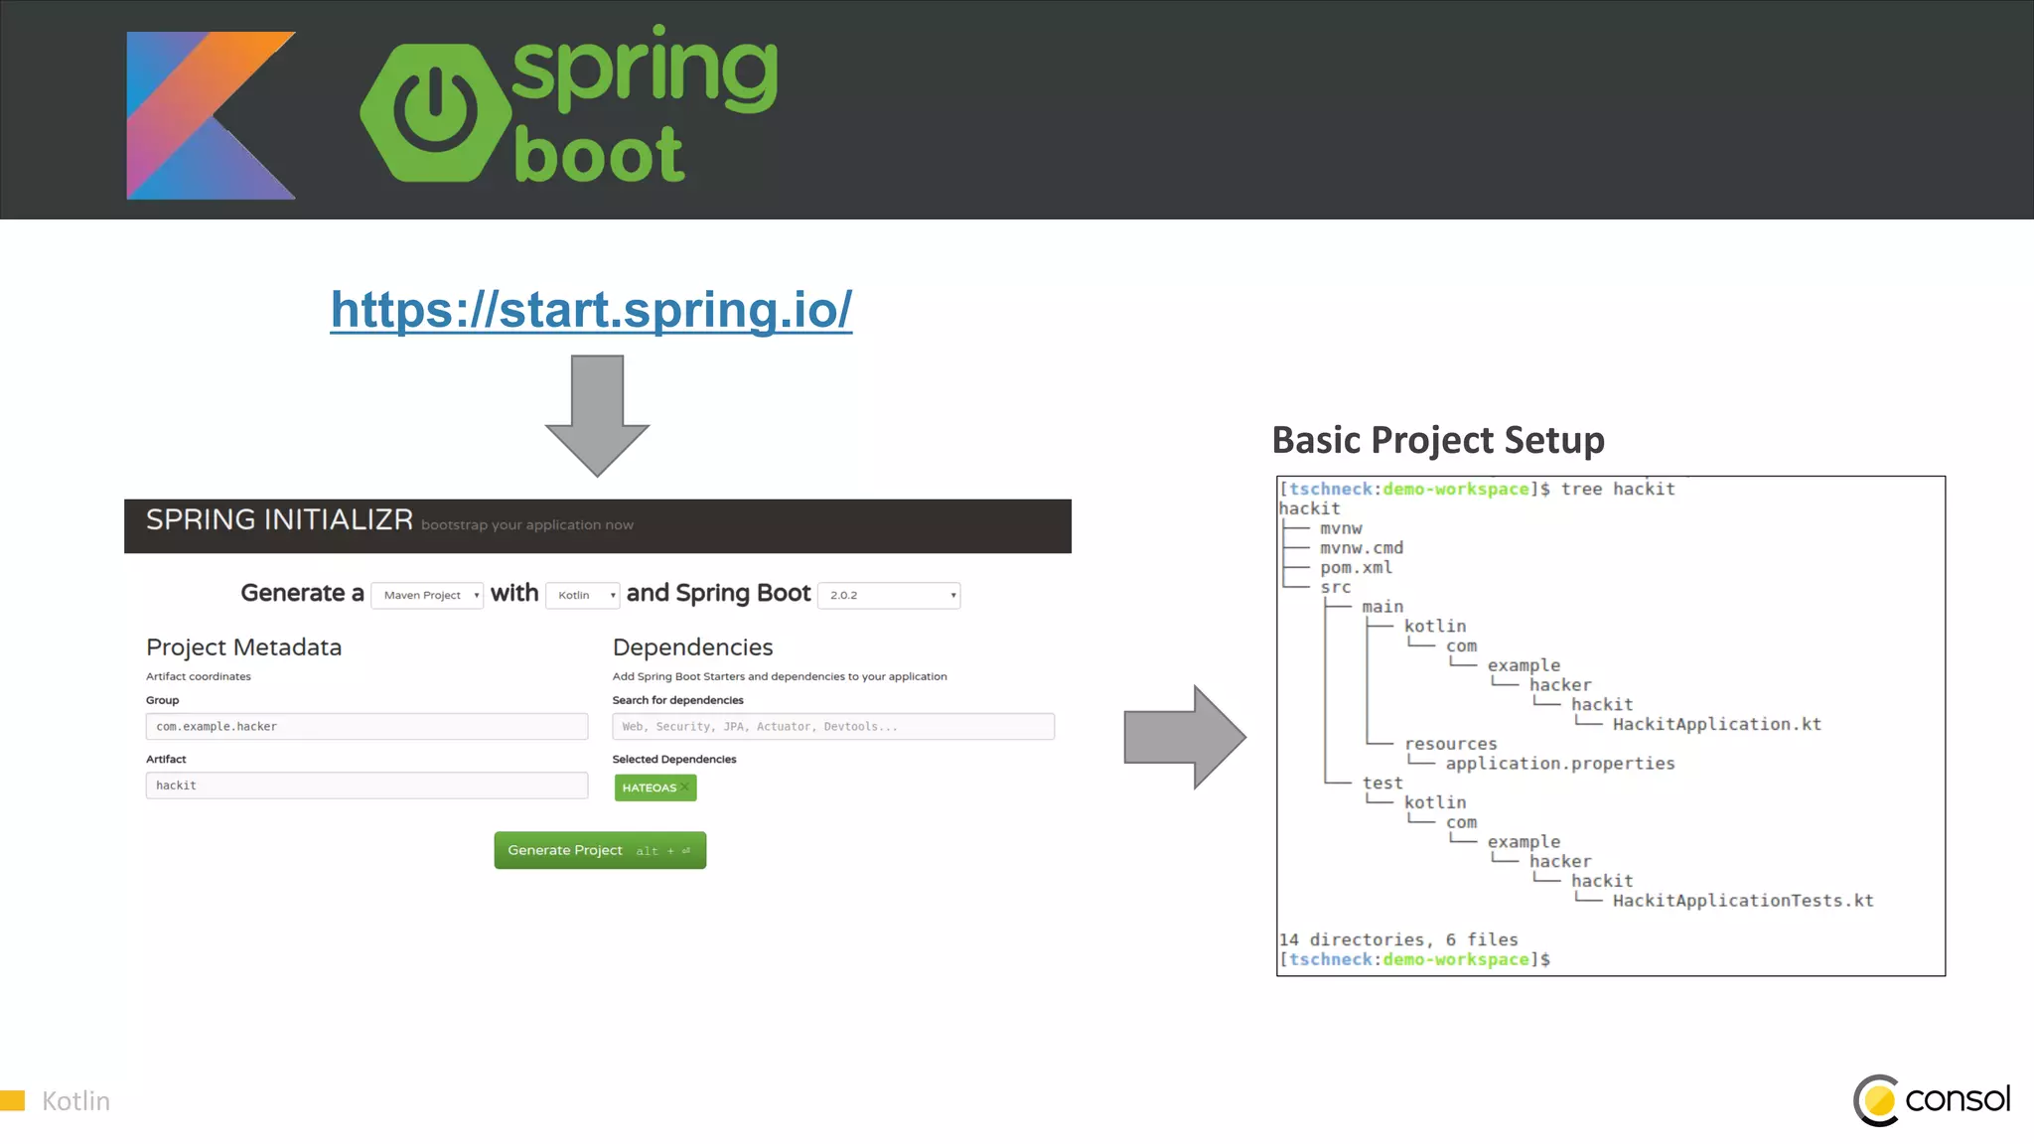This screenshot has height=1144, width=2034.
Task: Click the Group input field
Action: (366, 726)
